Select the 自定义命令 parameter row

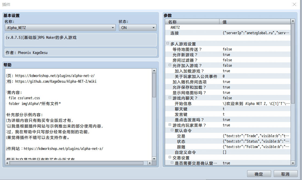tap(228, 152)
